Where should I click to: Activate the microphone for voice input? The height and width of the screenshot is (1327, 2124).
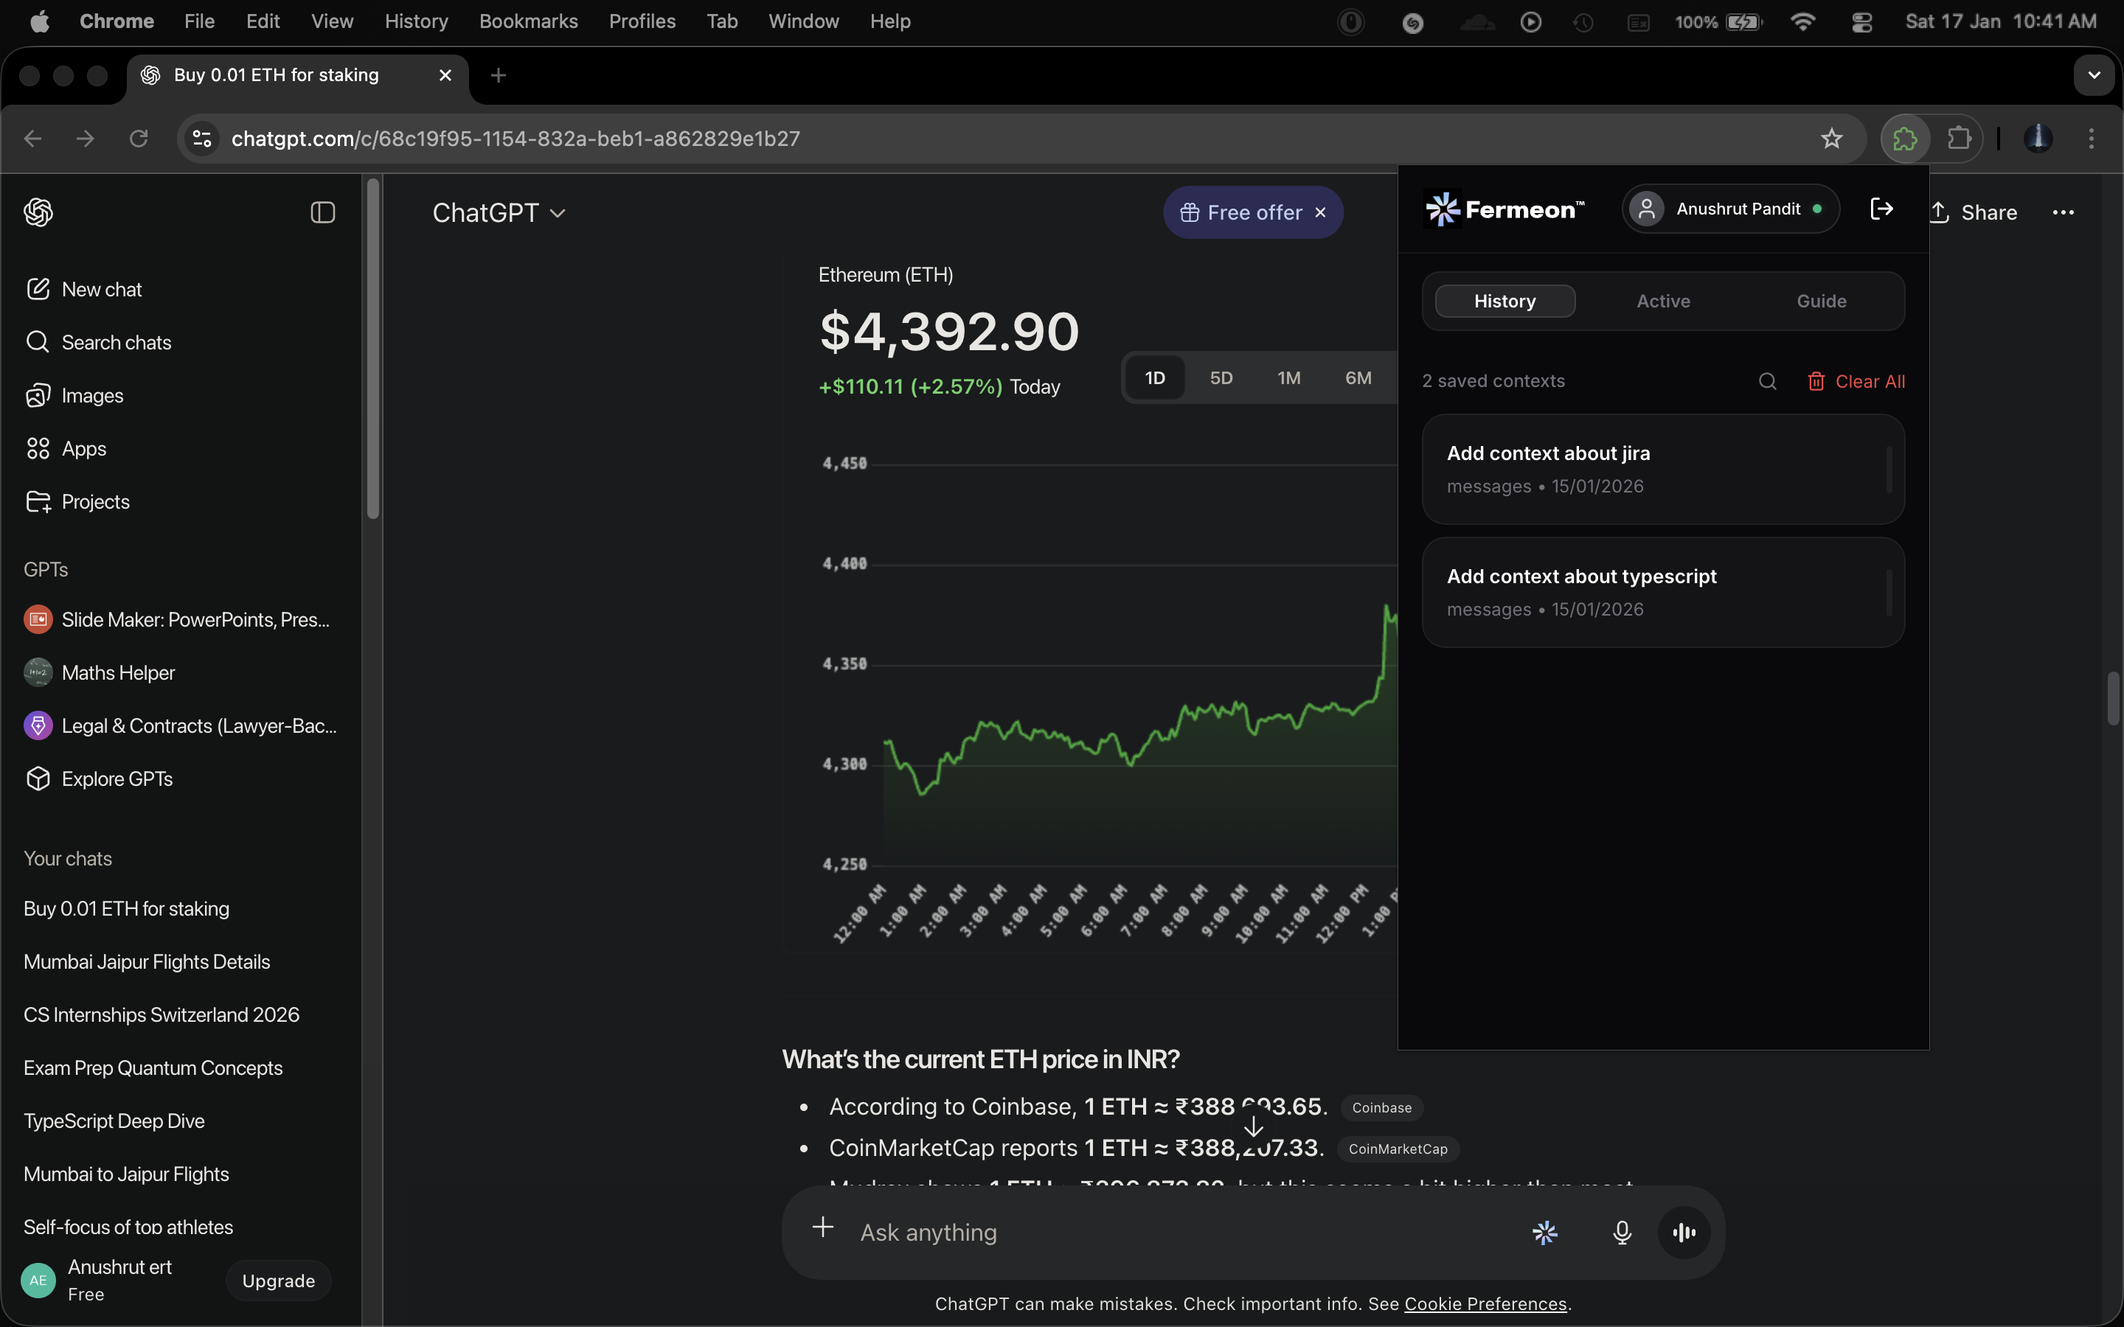pos(1620,1232)
